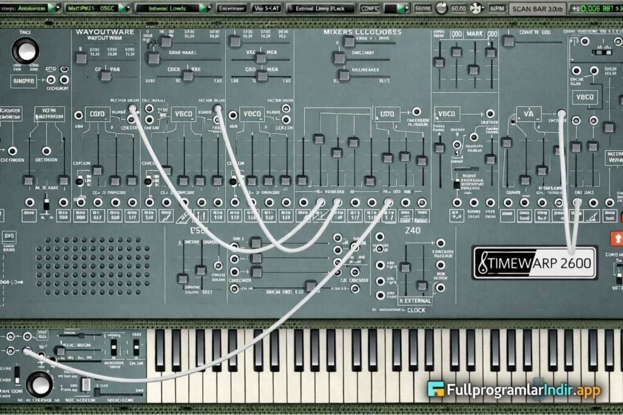Open the leftmost preset dropdown in top bar
Screen dimensions: 623x415
pyautogui.click(x=31, y=9)
